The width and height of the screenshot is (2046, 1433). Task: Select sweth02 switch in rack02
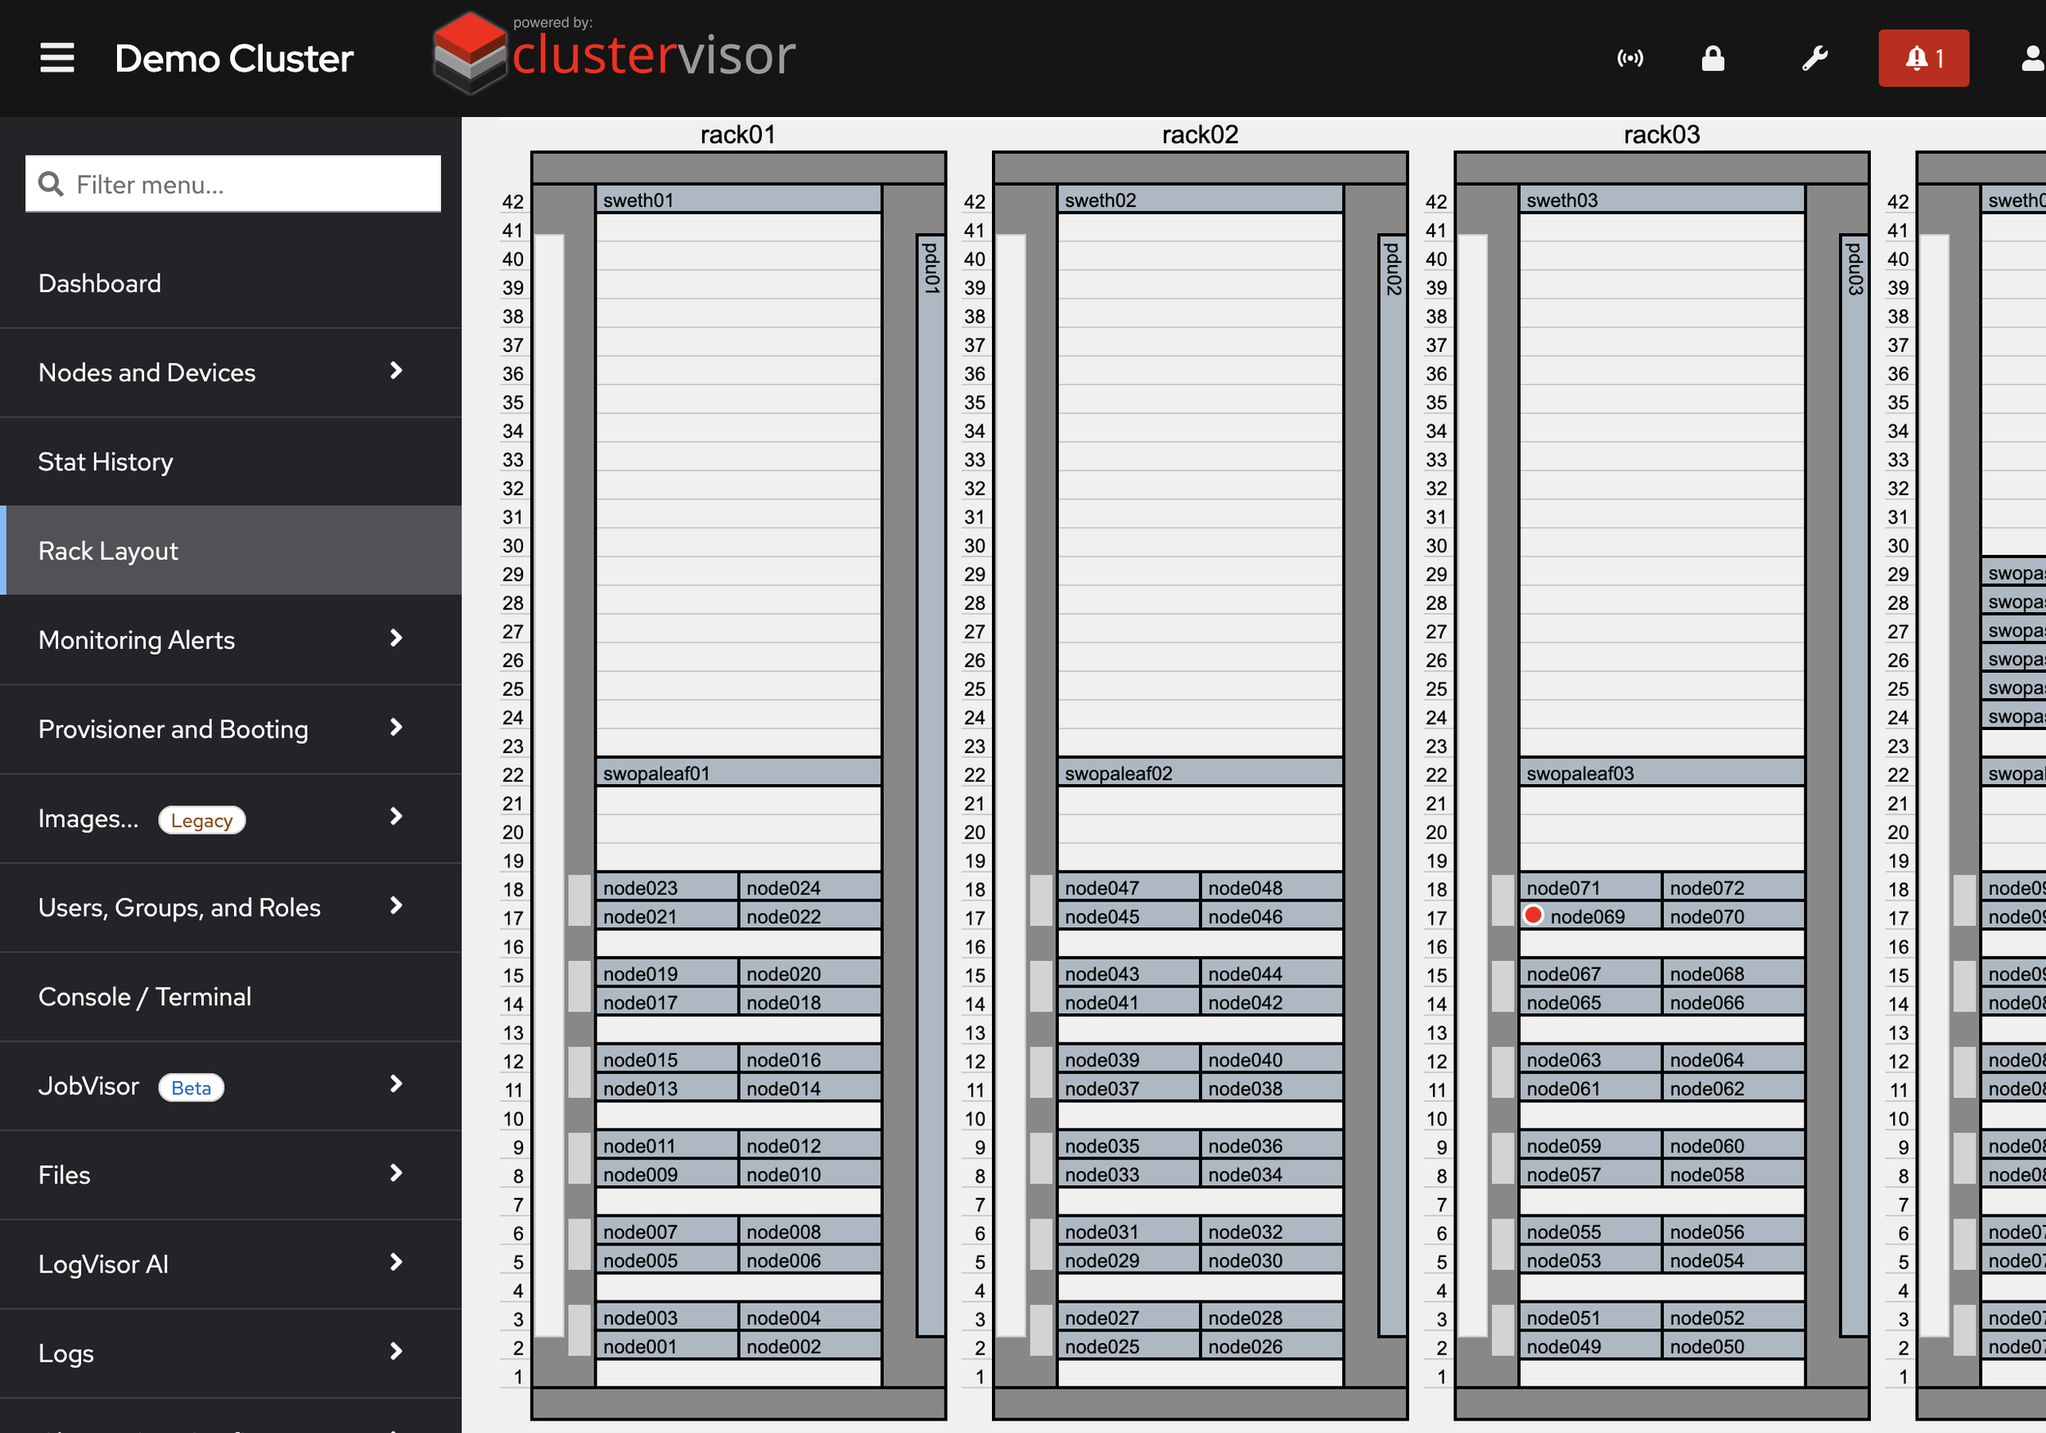pyautogui.click(x=1201, y=200)
